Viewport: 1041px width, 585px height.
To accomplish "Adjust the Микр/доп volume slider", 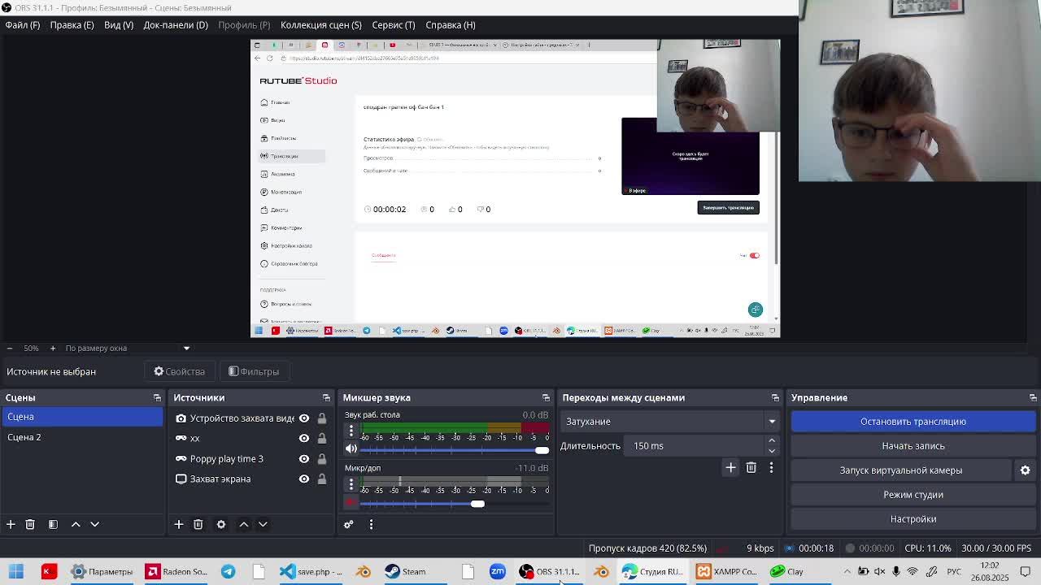I will point(477,504).
